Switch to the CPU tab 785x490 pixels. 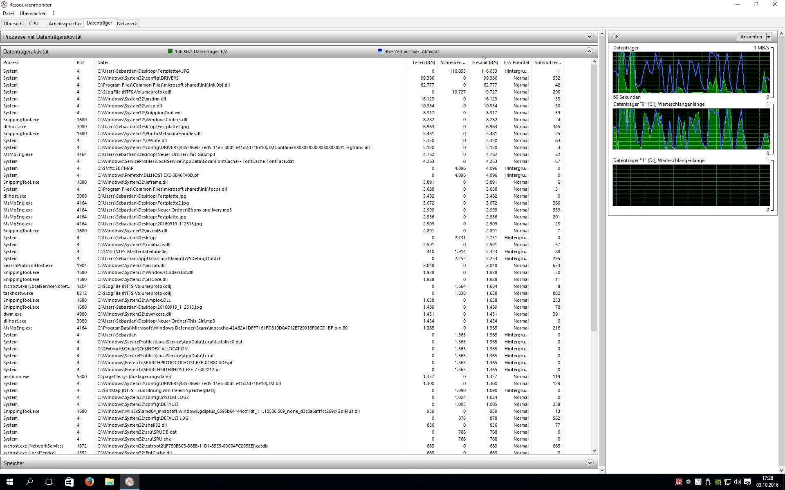(34, 24)
